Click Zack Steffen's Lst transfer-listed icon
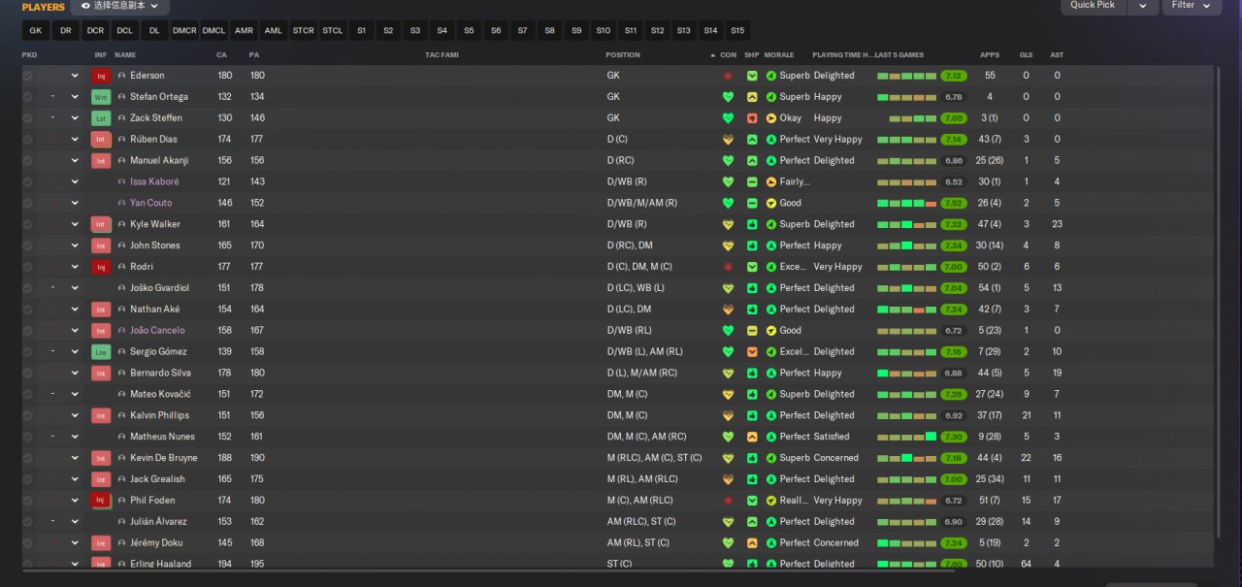 (x=101, y=118)
